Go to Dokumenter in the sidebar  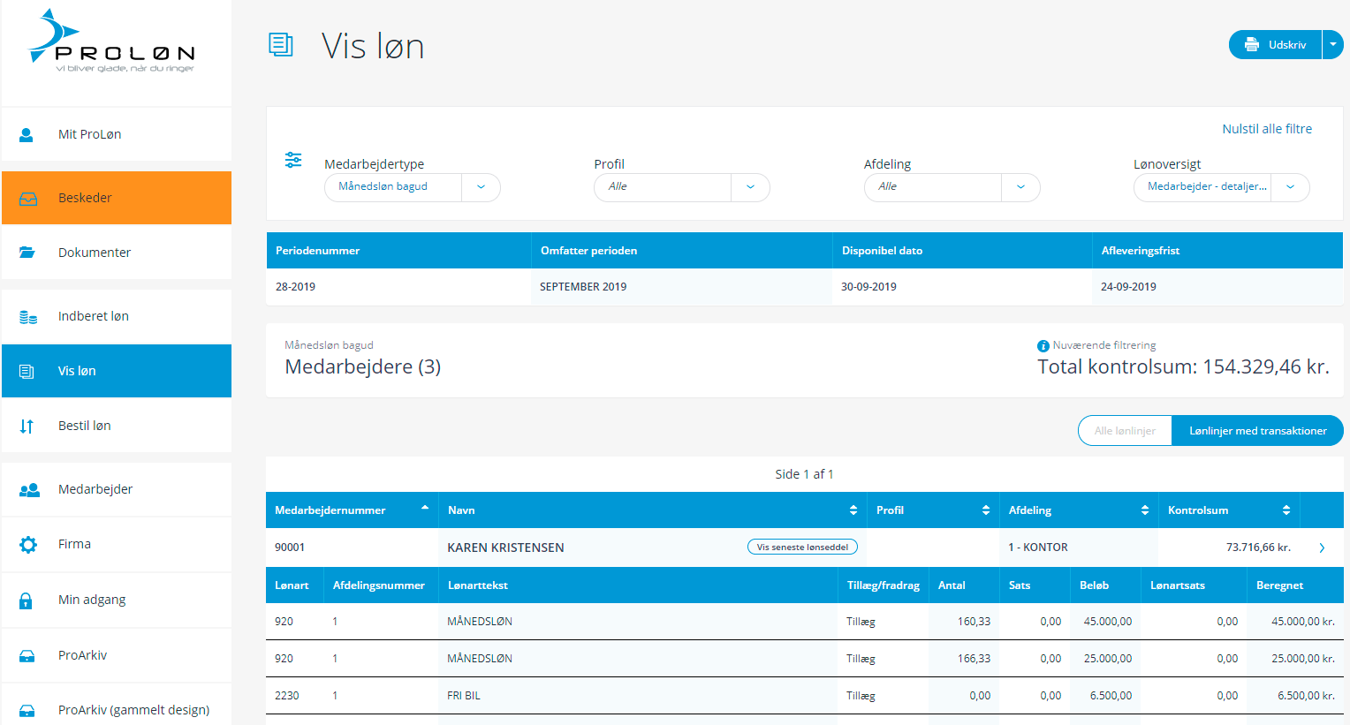pyautogui.click(x=95, y=253)
